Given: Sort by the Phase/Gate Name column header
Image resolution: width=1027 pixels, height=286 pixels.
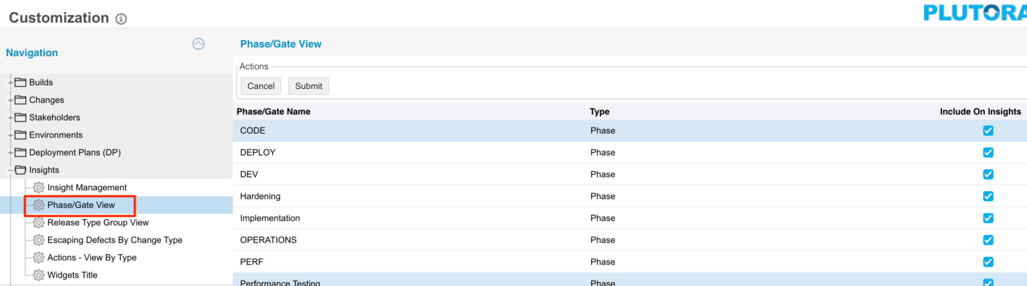Looking at the screenshot, I should pos(275,112).
